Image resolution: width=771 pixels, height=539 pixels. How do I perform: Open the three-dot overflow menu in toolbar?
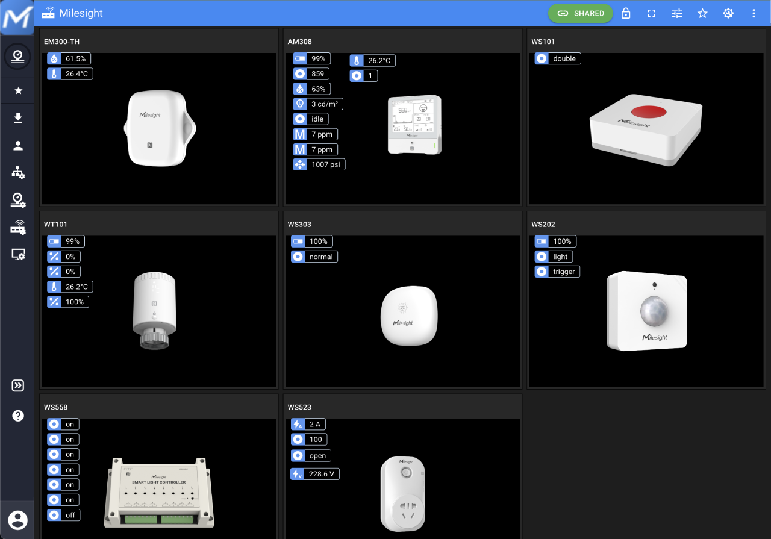tap(754, 13)
